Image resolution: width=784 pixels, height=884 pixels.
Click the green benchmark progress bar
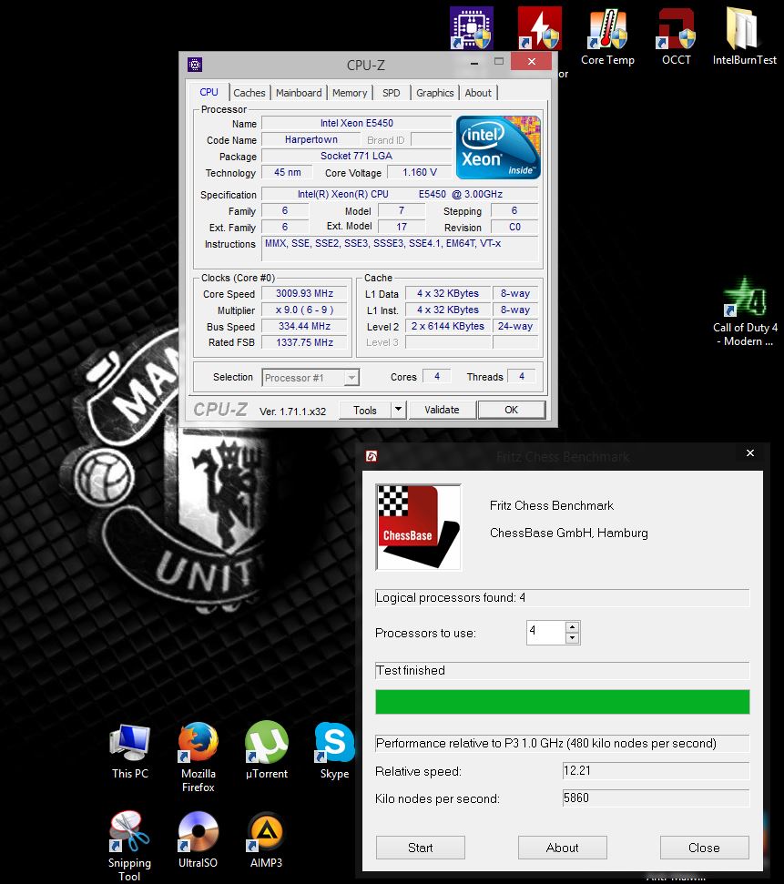[562, 702]
